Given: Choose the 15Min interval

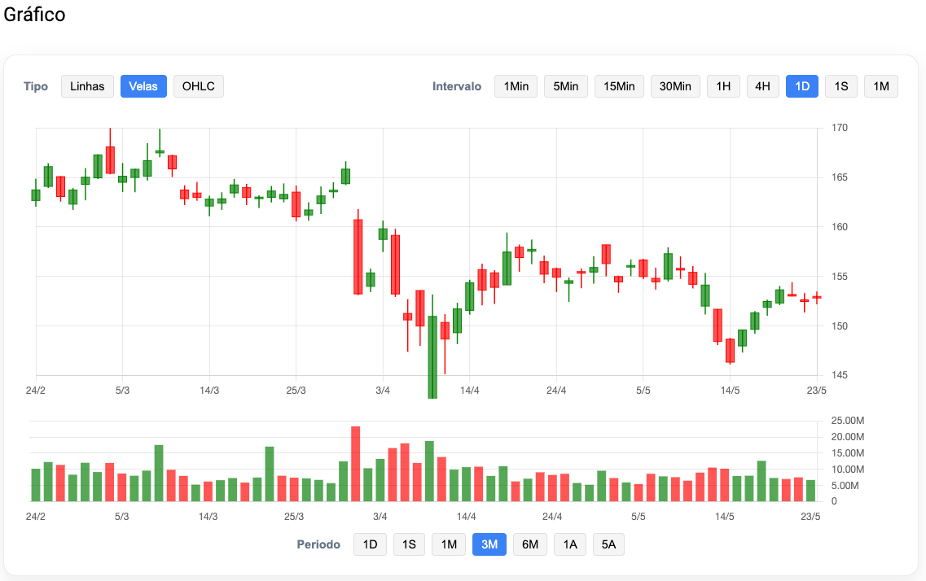Looking at the screenshot, I should coord(619,86).
